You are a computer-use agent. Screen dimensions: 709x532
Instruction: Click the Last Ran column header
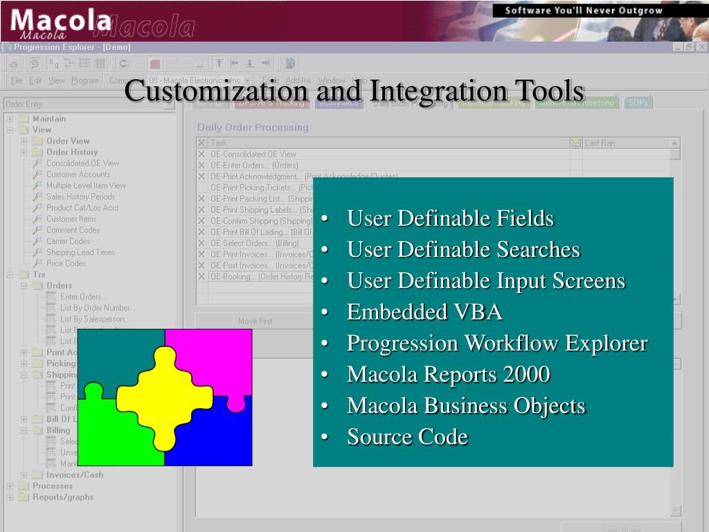626,143
